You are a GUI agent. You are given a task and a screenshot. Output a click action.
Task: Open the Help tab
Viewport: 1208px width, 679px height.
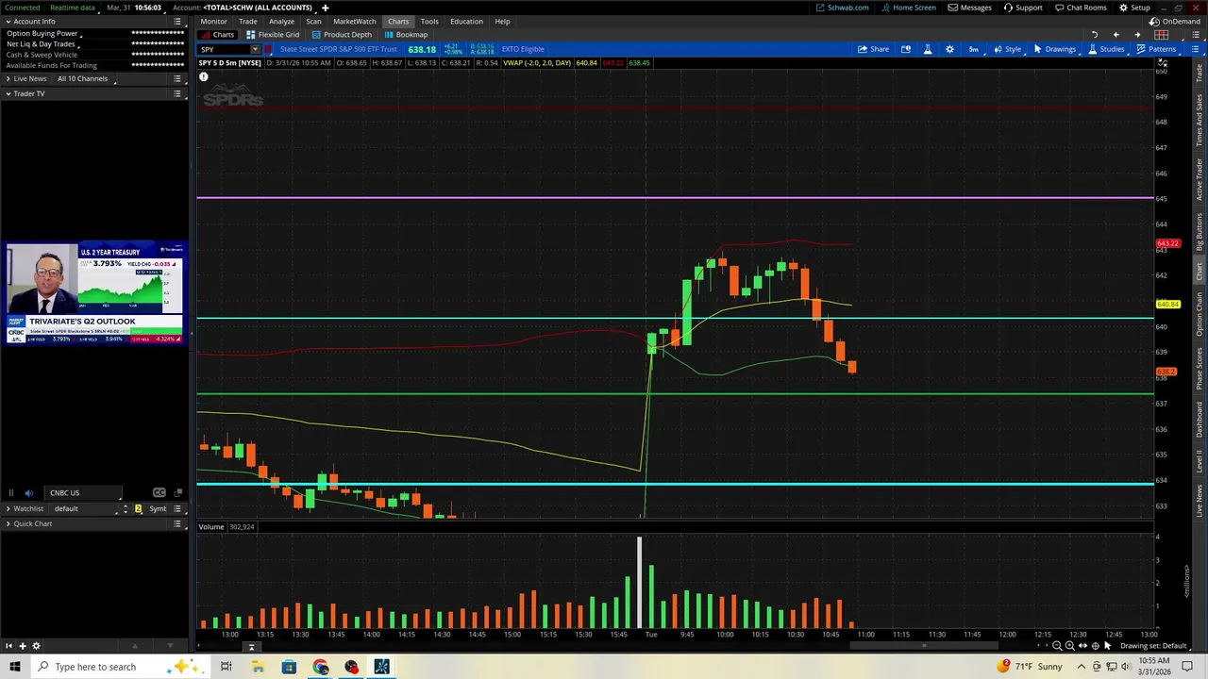(x=502, y=21)
